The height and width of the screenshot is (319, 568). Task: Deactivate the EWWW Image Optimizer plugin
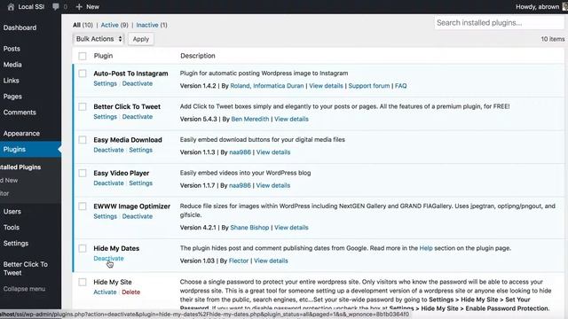click(138, 216)
